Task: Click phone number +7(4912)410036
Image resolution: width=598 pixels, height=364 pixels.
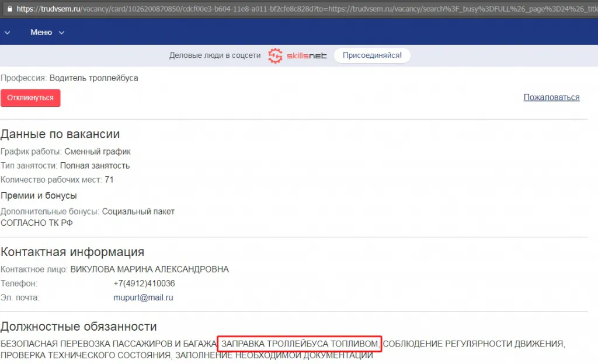Action: 144,283
